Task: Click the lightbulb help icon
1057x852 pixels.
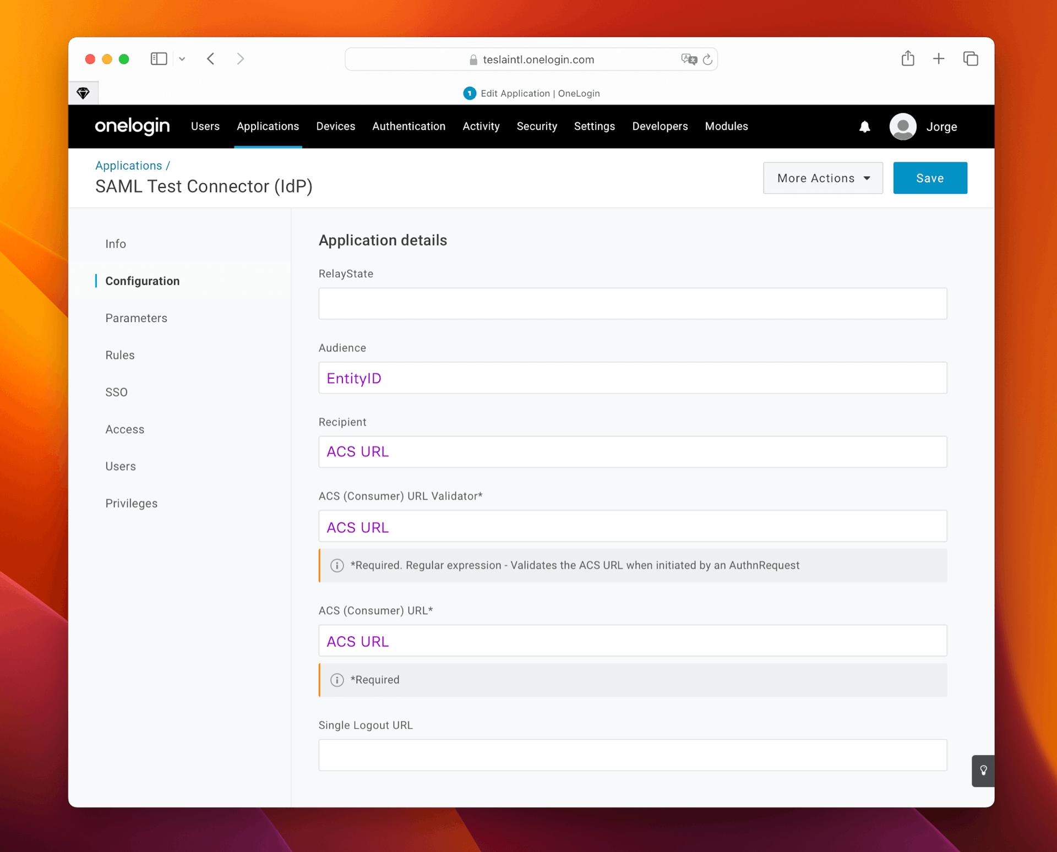Action: click(x=983, y=771)
